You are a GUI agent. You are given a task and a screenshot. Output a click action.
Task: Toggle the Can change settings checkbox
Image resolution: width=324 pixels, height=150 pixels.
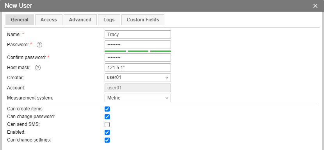point(107,140)
